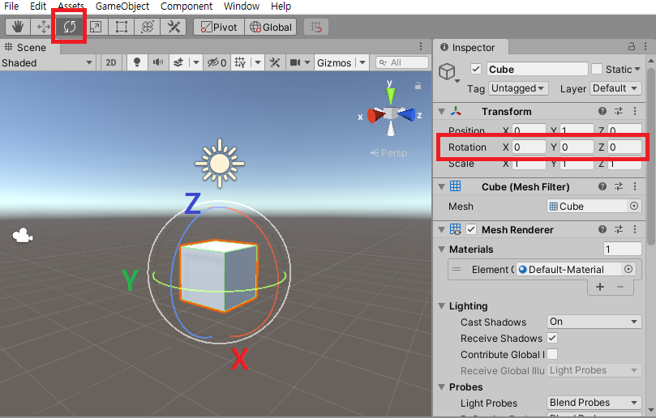Toggle Cube active checkbox
This screenshot has height=418, width=656.
tap(476, 69)
